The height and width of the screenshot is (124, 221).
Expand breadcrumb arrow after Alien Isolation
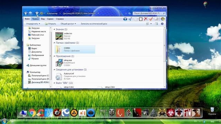(98, 13)
